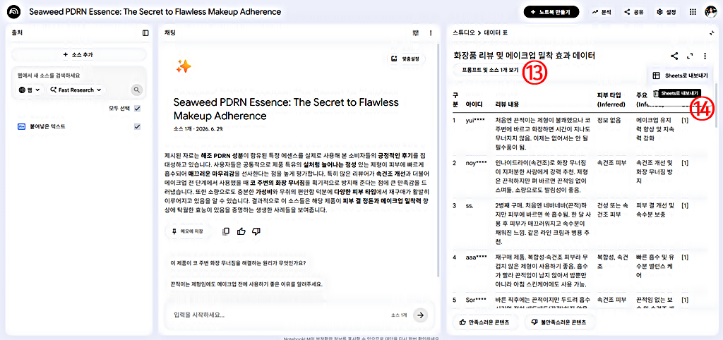
Task: Select suggested question about 끈적이는 제형 메이크업 전
Action: 246,284
